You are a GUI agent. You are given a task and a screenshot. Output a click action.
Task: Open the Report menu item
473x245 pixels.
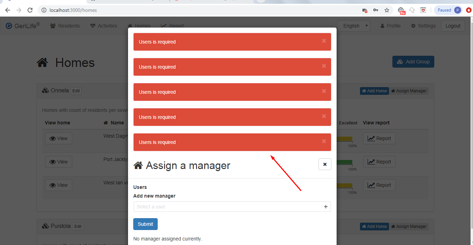point(172,26)
